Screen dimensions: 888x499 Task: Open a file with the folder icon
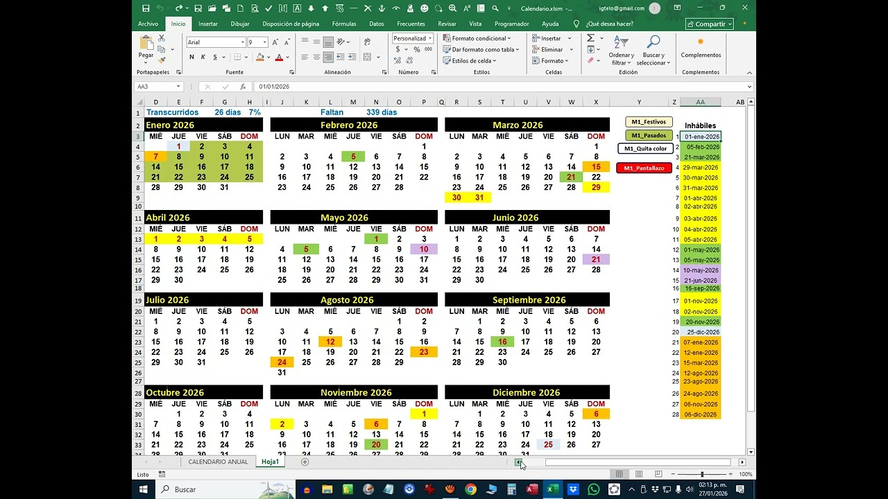[212, 8]
